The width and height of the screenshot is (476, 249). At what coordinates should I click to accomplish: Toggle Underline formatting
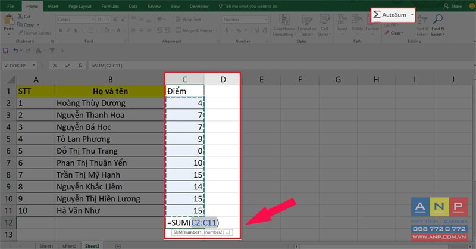76,30
